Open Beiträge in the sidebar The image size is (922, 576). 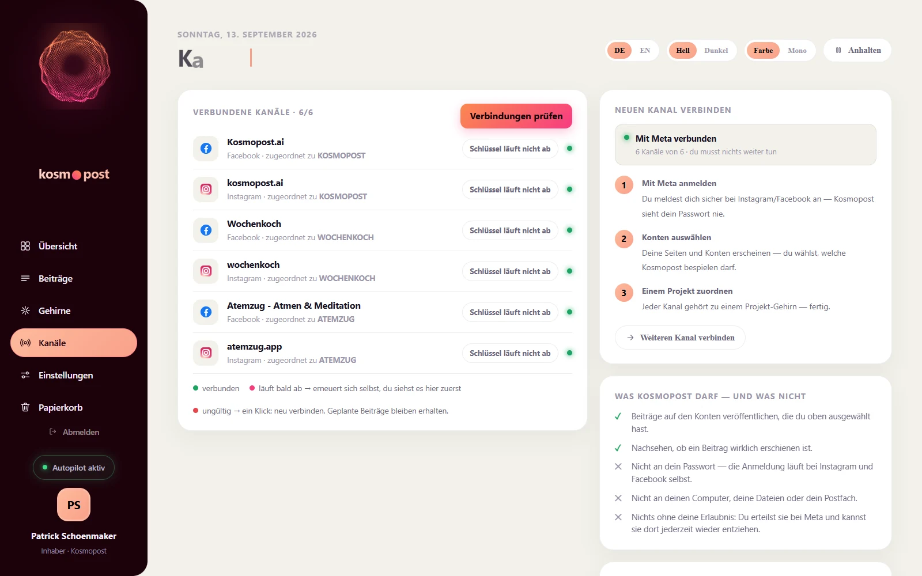pos(74,278)
